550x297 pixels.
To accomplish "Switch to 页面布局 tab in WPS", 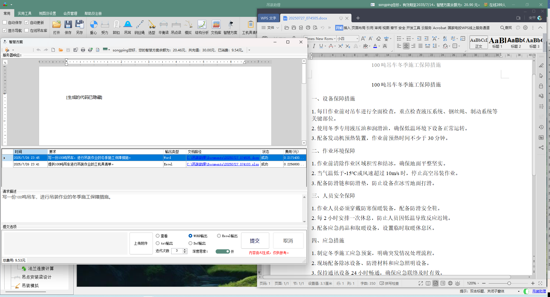I will pos(358,28).
